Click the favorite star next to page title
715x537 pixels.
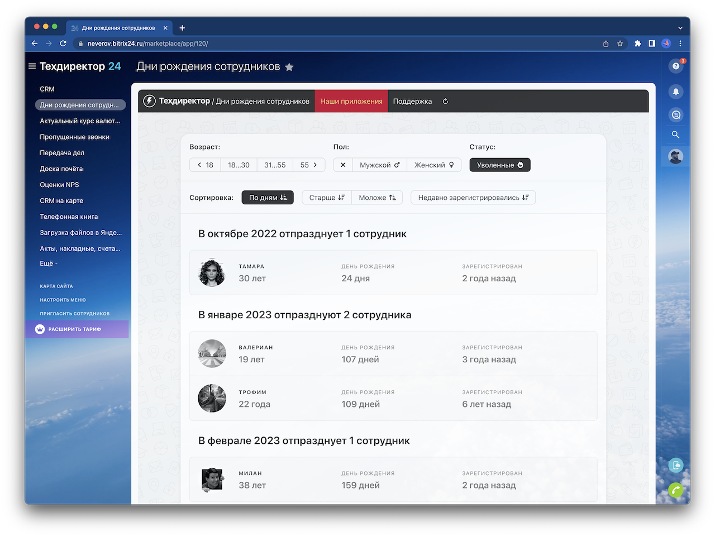(289, 67)
